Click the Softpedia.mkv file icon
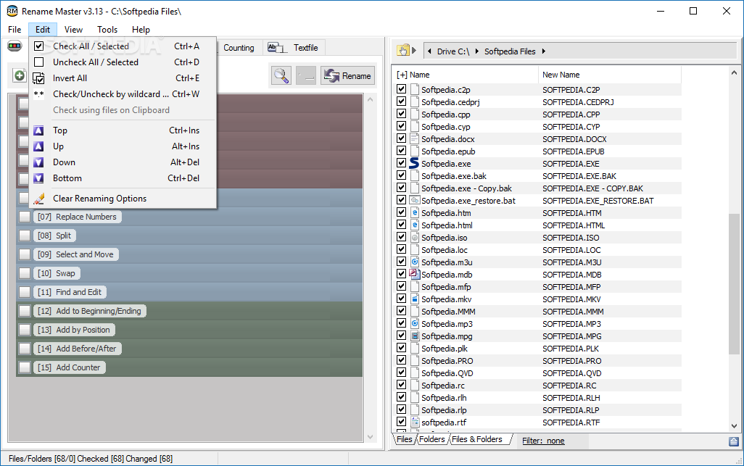The height and width of the screenshot is (466, 744). 415,299
